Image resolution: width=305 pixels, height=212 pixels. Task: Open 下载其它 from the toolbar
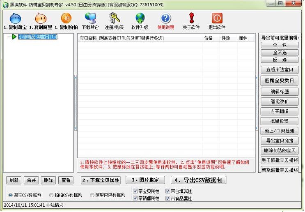[x=90, y=19]
